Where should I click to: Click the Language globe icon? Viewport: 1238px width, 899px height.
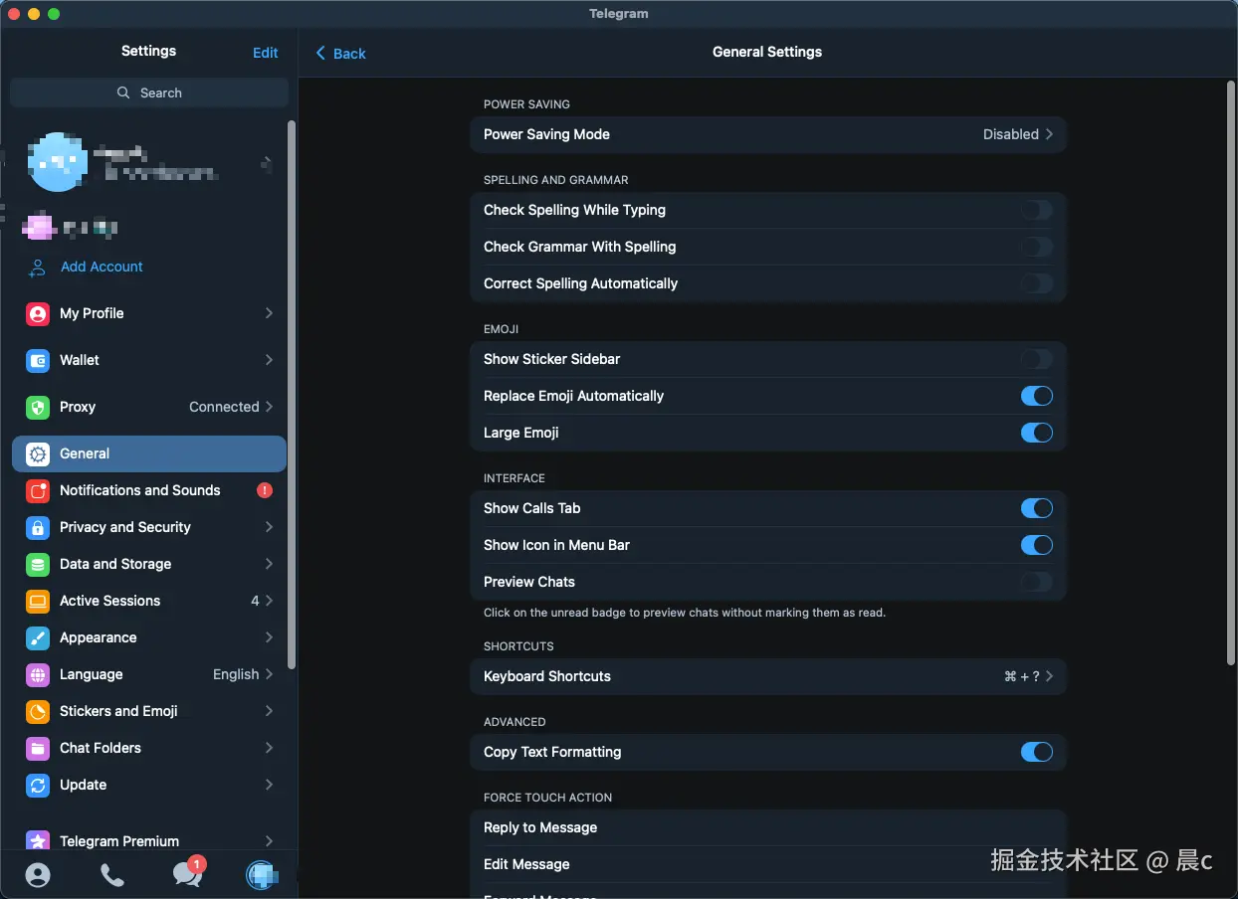38,674
